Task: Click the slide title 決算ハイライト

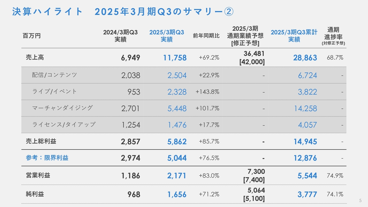Action: coord(47,12)
